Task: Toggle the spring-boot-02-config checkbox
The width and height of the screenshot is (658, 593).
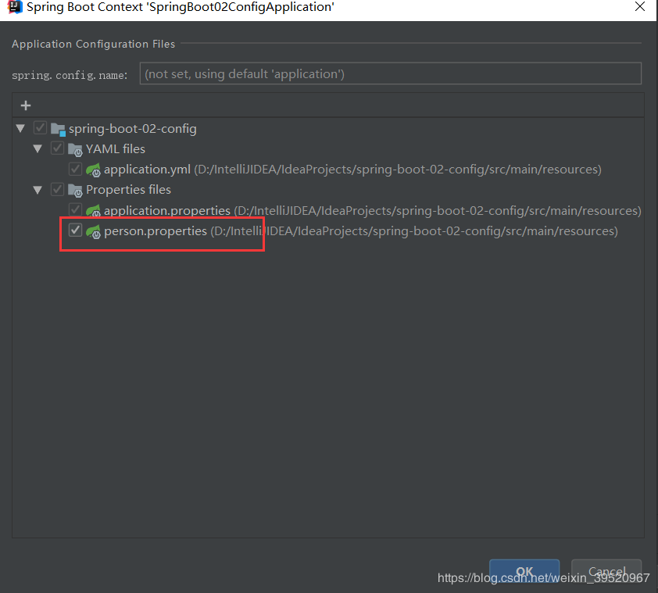Action: pyautogui.click(x=40, y=127)
